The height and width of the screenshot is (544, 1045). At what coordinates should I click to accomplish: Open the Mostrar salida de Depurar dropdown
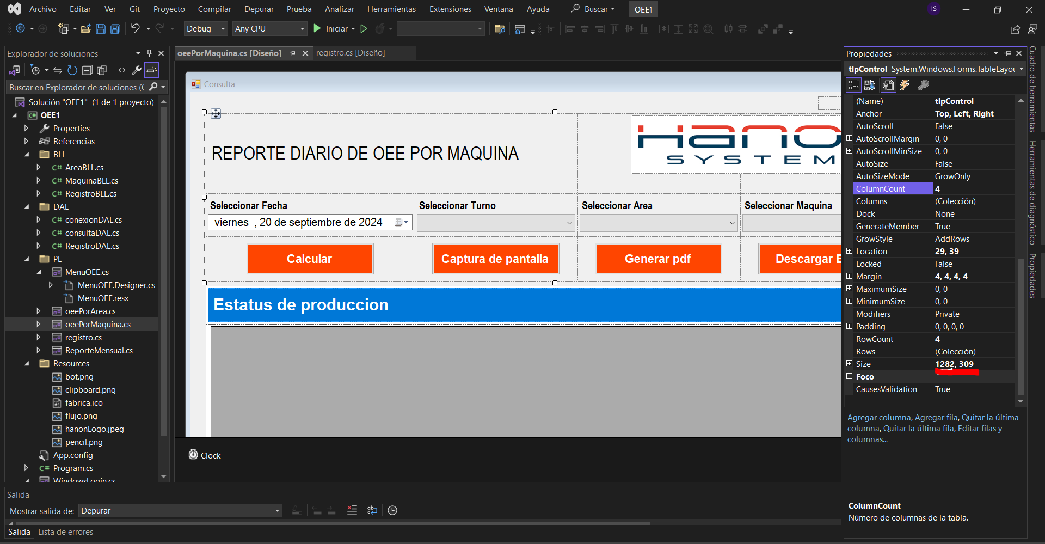pyautogui.click(x=180, y=511)
